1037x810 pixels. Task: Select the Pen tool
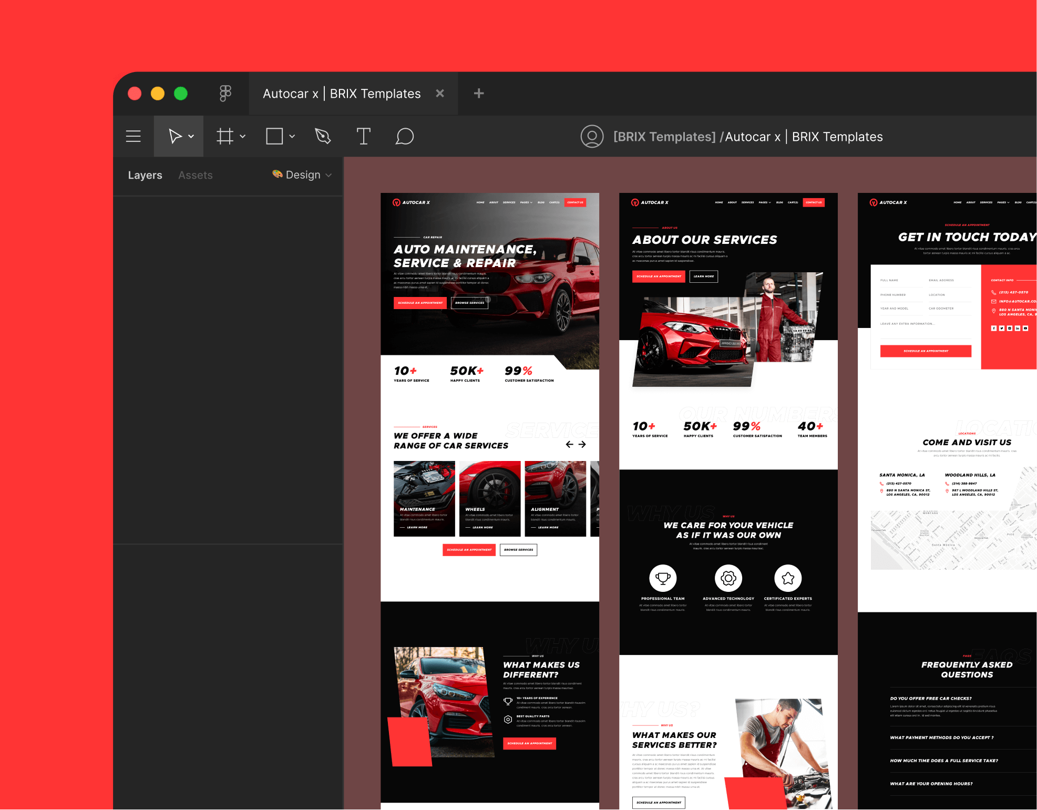[323, 136]
